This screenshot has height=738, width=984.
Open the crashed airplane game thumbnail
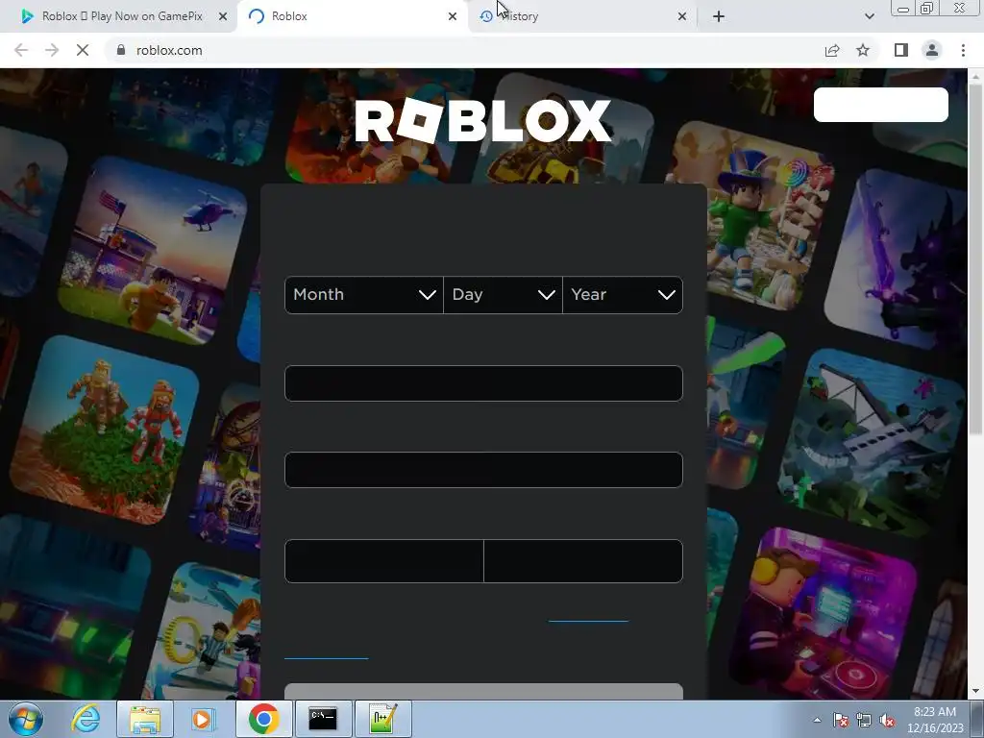tap(872, 443)
